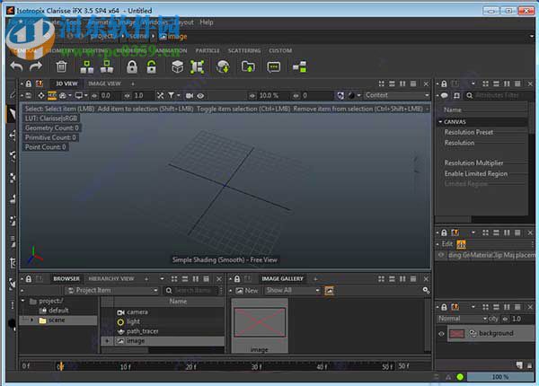Viewport: 539px width, 386px height.
Task: Click the trash delete icon
Action: 61,66
